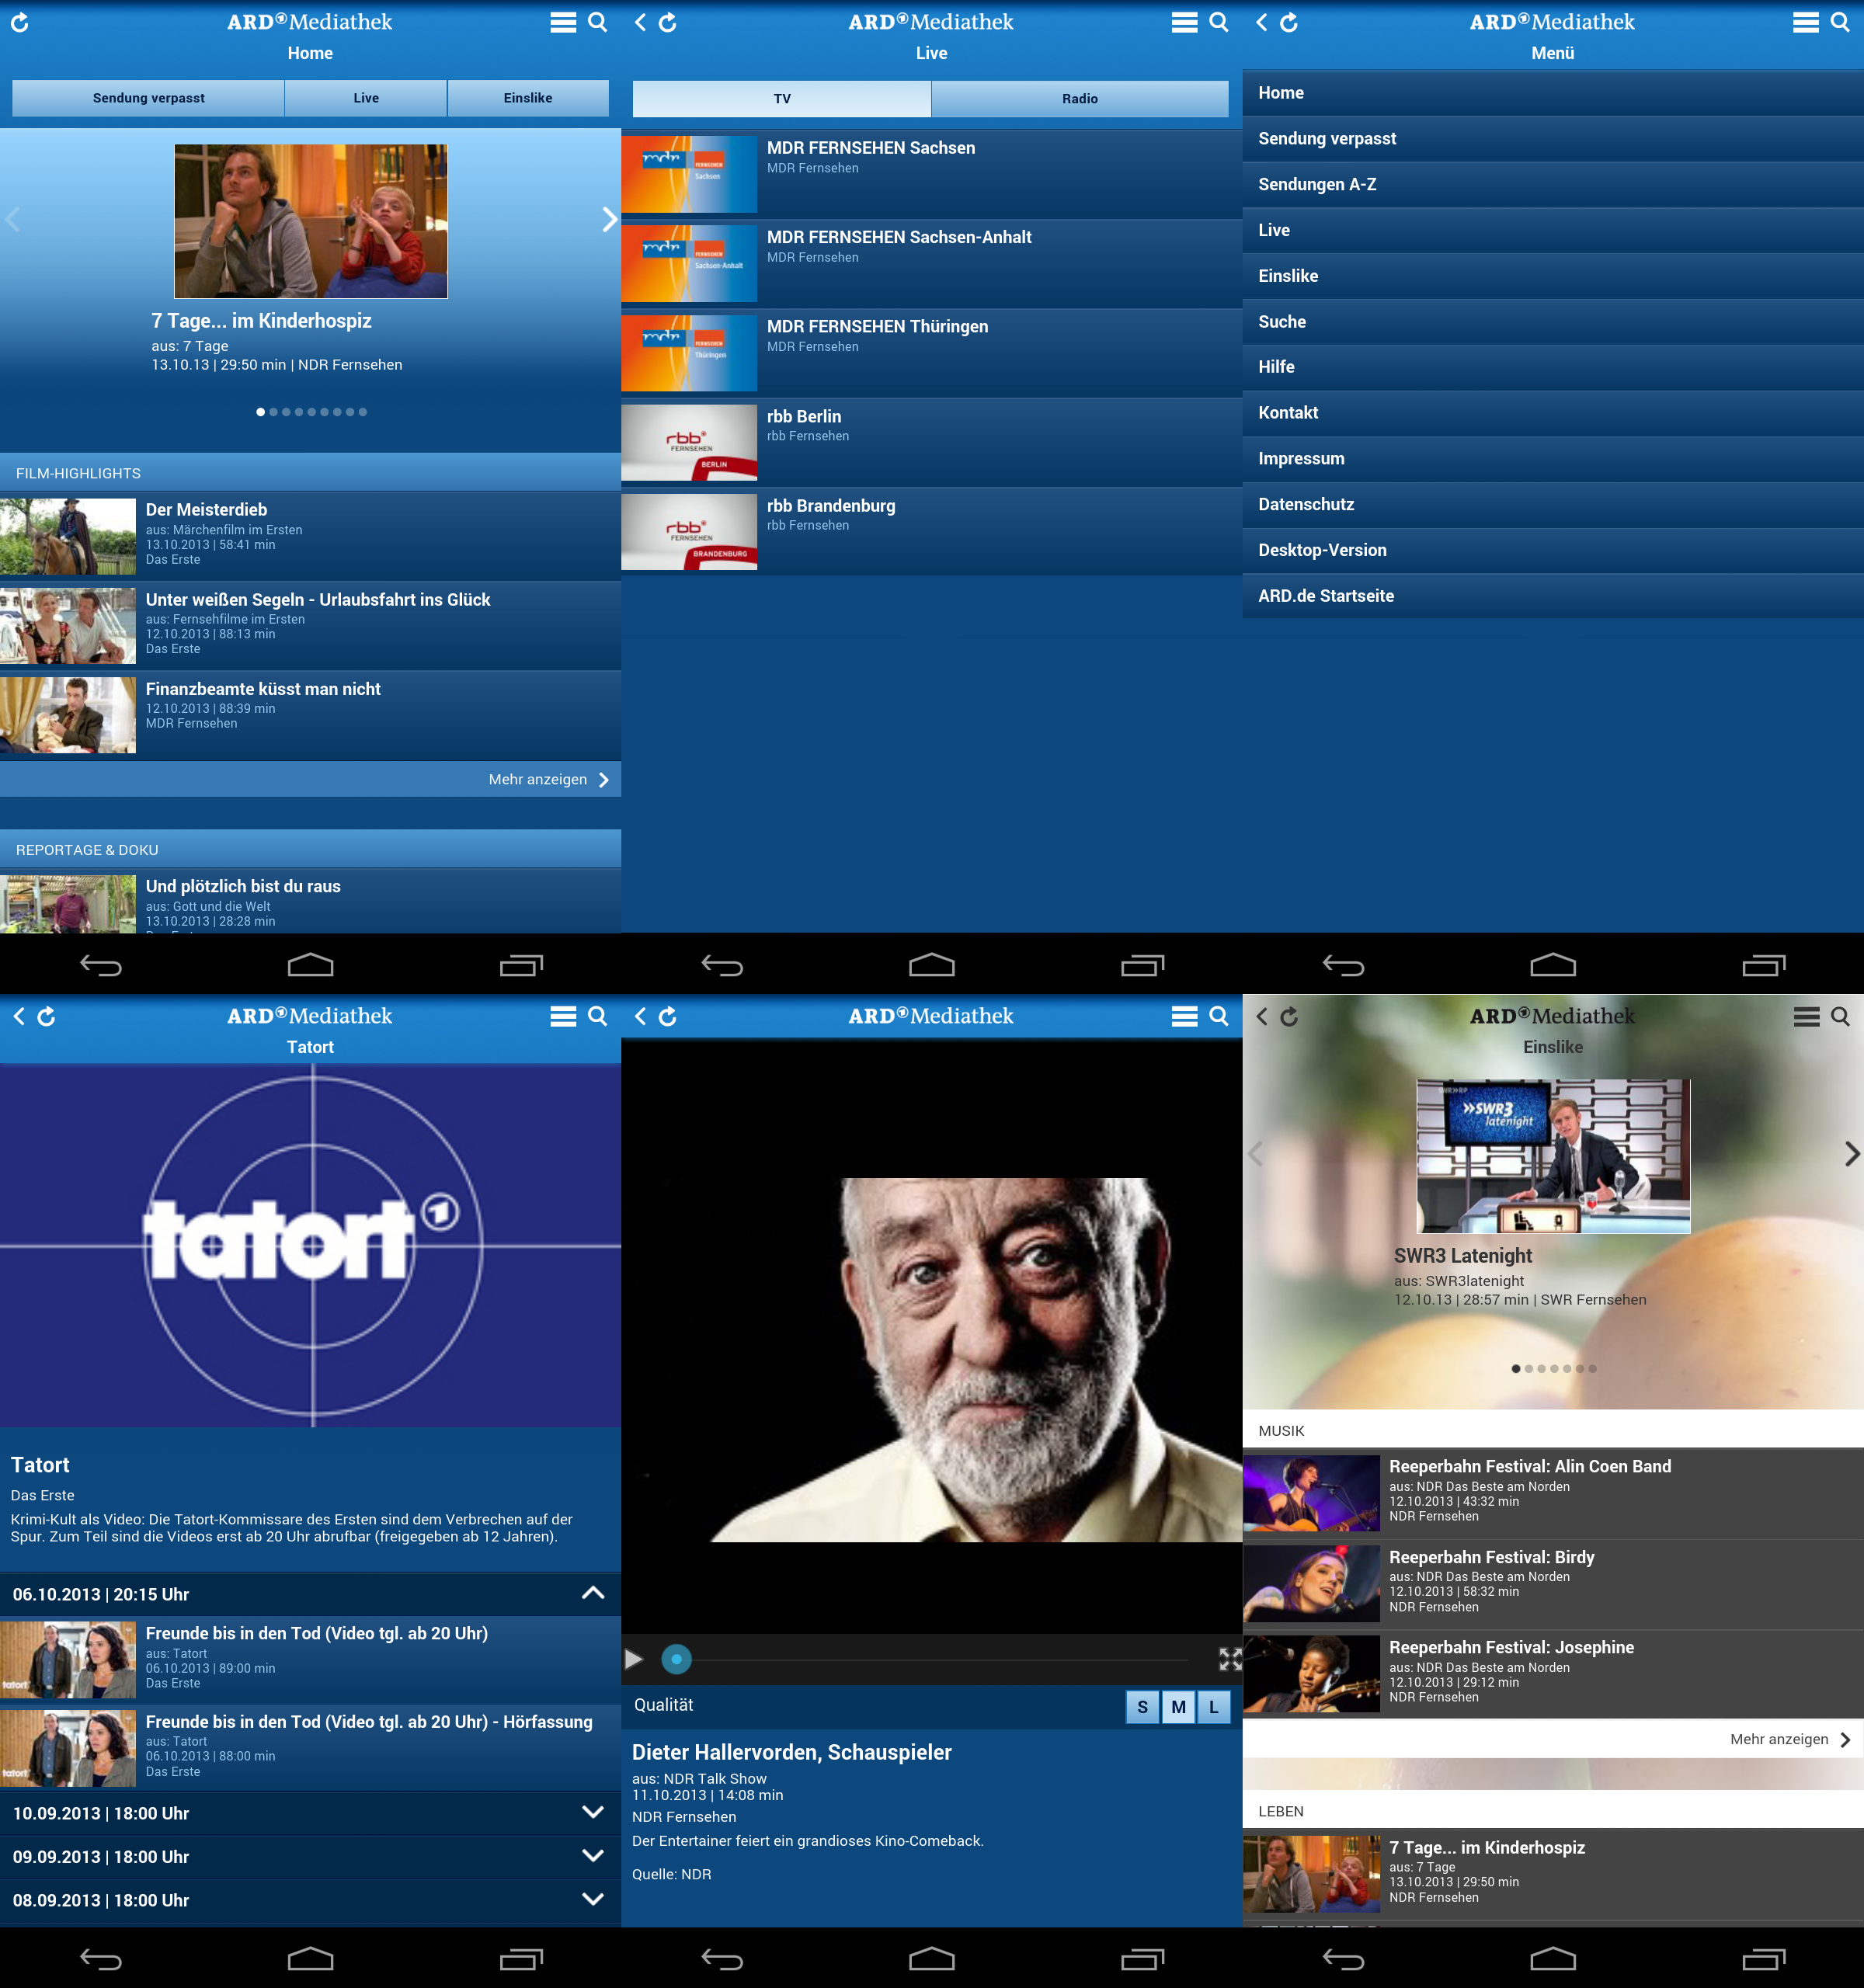Select Desktop-Version in menu

click(1553, 550)
